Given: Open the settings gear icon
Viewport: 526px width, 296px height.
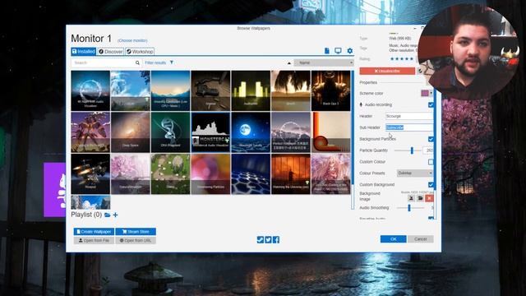Looking at the screenshot, I should [x=350, y=51].
